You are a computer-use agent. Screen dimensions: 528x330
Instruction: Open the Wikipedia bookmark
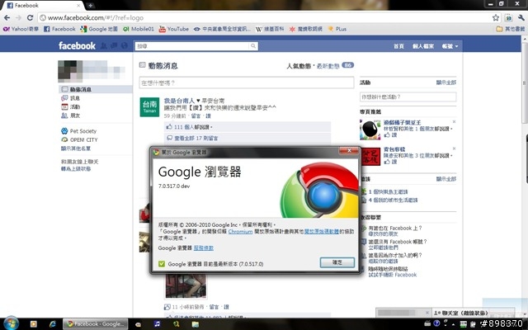pos(270,29)
